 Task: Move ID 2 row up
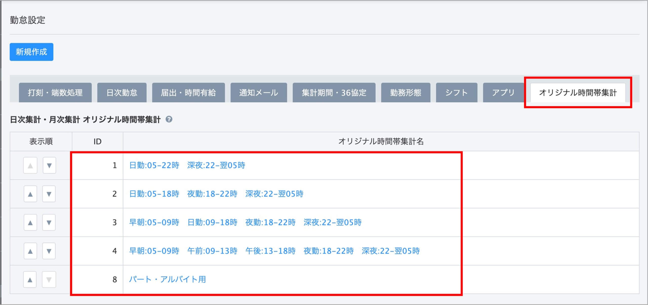(x=30, y=194)
